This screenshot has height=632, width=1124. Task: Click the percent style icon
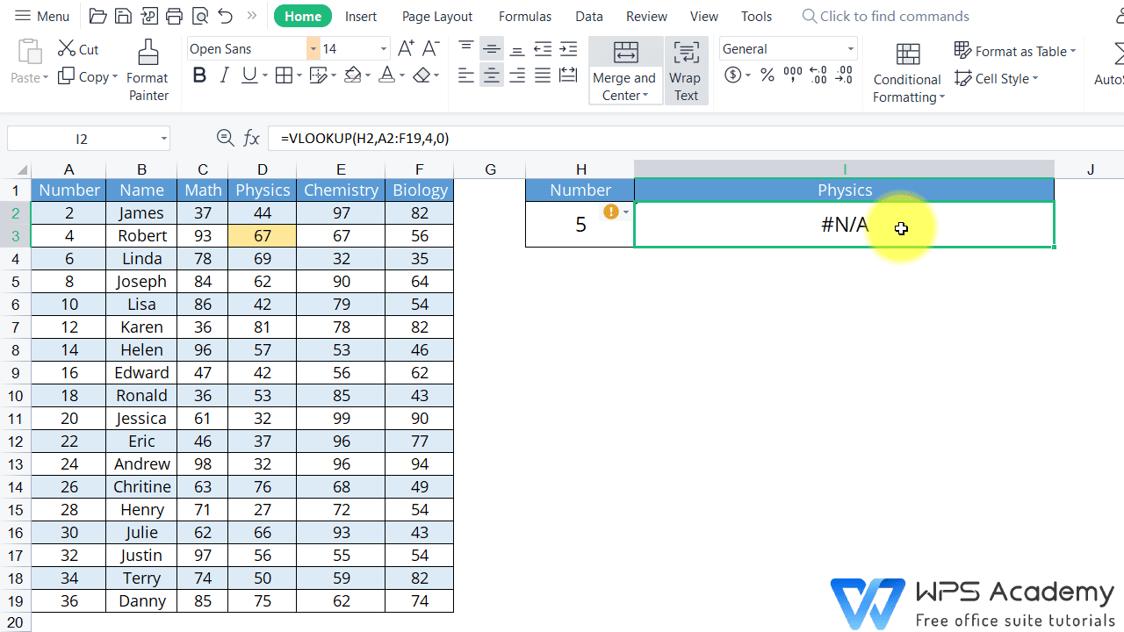(x=767, y=75)
